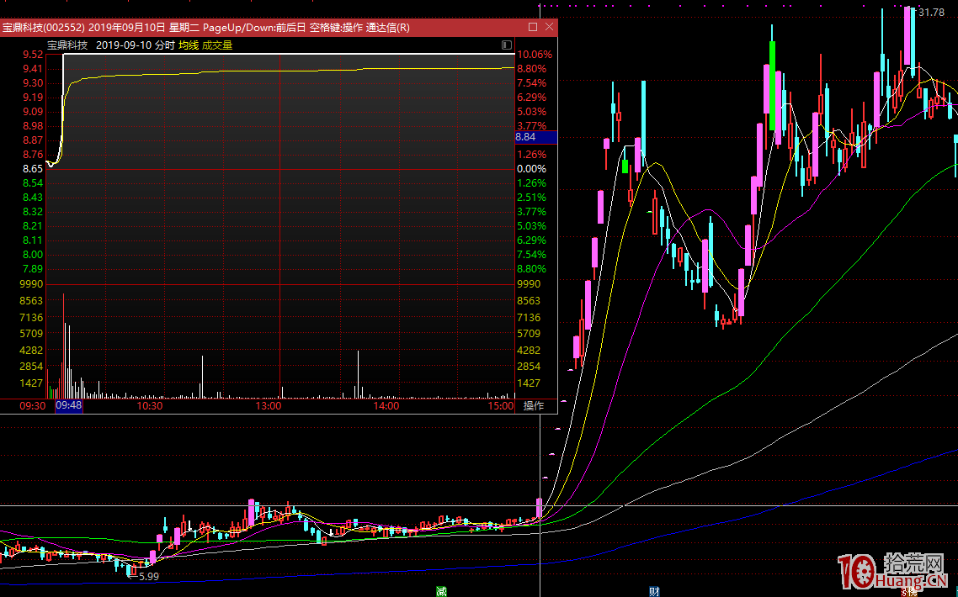958x597 pixels.
Task: Click the panel layout icon beside 成交量
Action: click(x=506, y=45)
